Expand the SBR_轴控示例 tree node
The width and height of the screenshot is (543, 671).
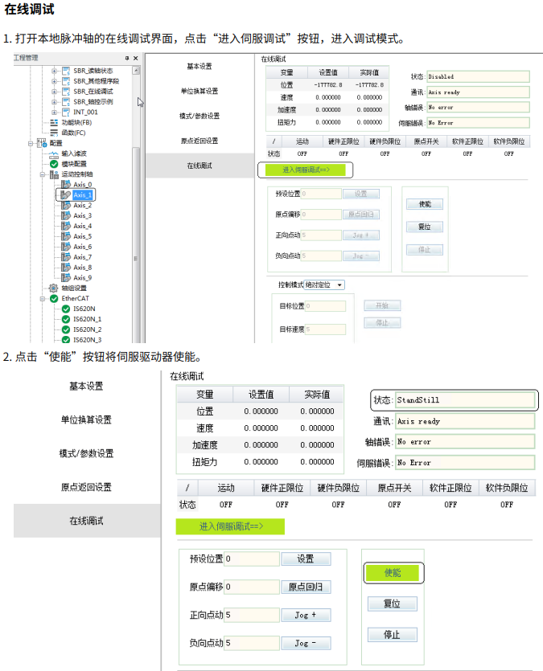tap(55, 102)
